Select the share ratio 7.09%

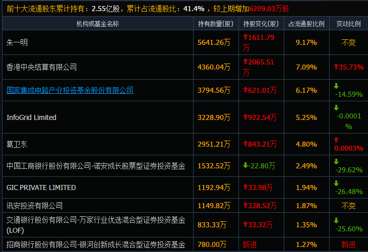tap(306, 67)
